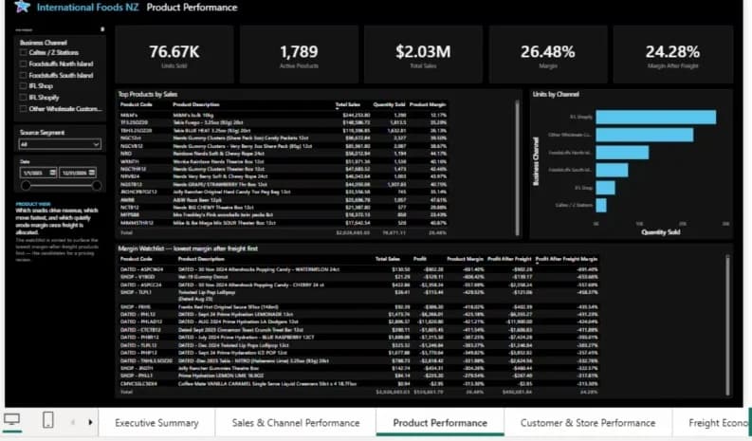The width and height of the screenshot is (752, 441).
Task: Select the Jolly Rancher Original Hard Candy row
Action: coord(283,192)
